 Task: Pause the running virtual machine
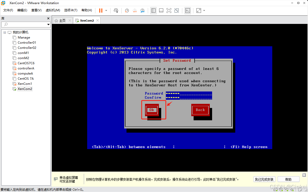(x=101, y=10)
